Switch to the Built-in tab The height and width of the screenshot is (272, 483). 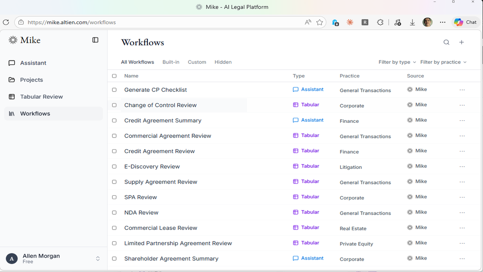171,62
